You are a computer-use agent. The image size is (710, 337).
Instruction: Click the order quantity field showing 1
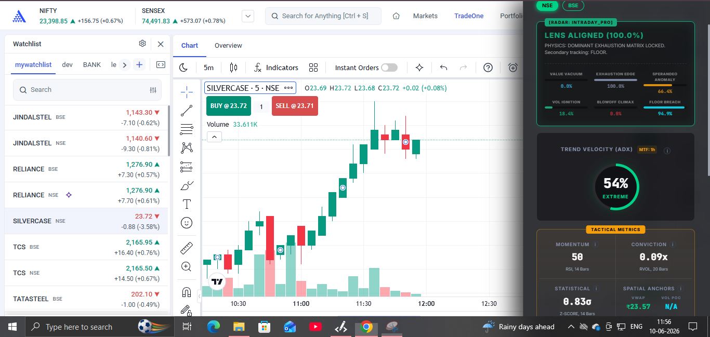[x=261, y=106]
